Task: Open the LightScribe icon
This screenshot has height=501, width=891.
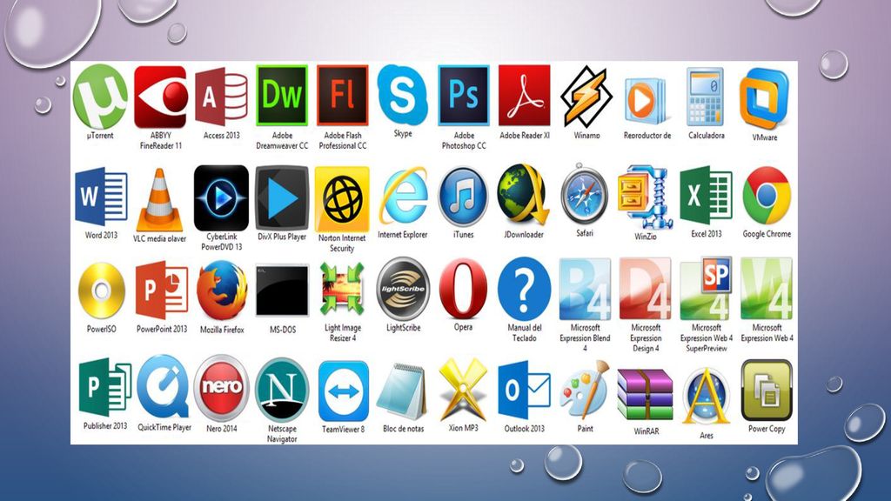Action: point(403,289)
